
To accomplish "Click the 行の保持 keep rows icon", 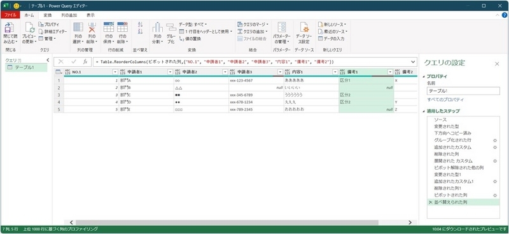I will [x=108, y=27].
